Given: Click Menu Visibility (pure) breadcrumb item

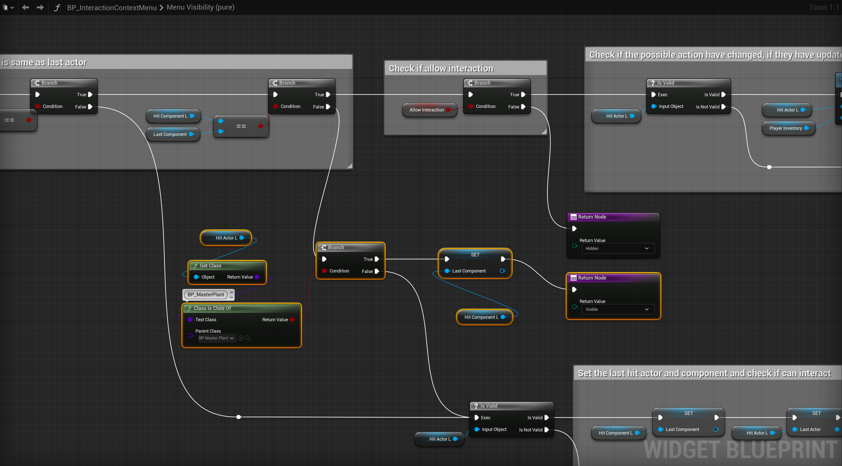Looking at the screenshot, I should point(200,7).
